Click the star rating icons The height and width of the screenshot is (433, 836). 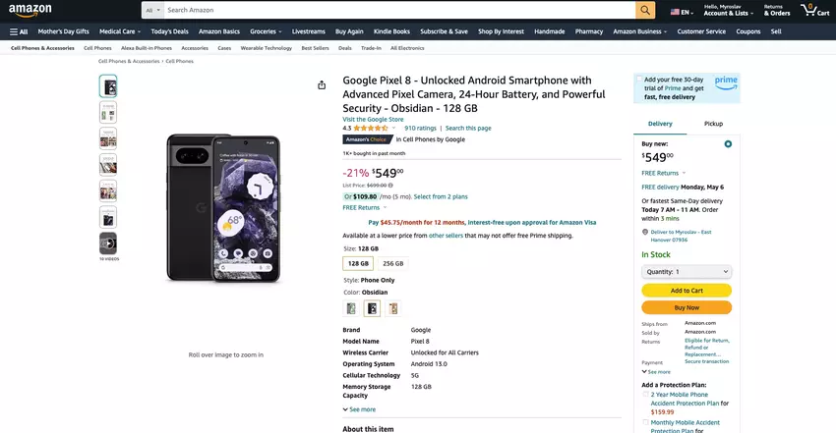370,128
